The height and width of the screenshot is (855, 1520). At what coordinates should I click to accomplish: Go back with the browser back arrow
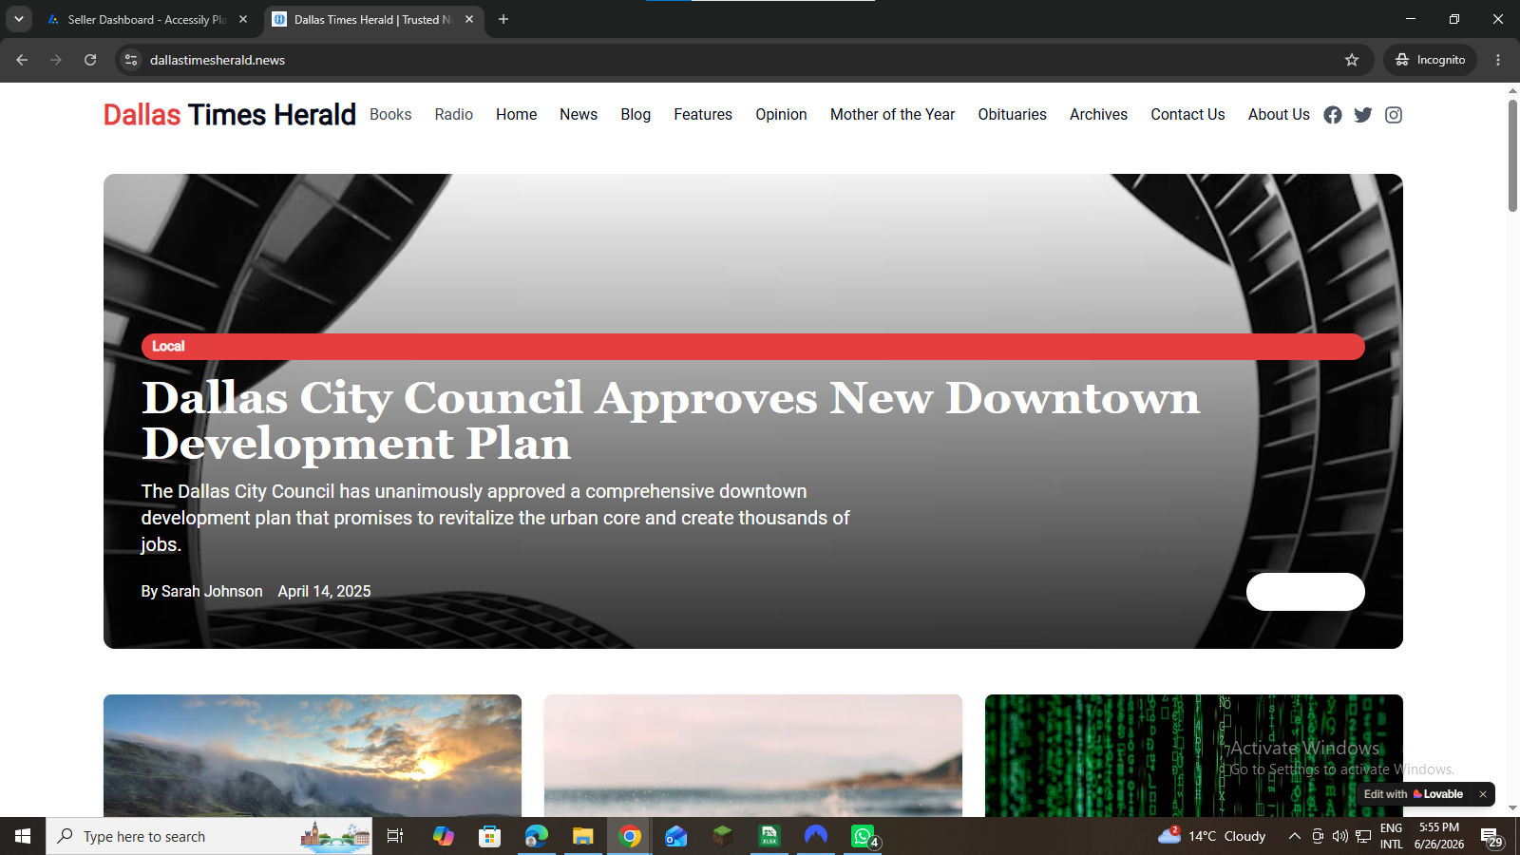(x=22, y=60)
